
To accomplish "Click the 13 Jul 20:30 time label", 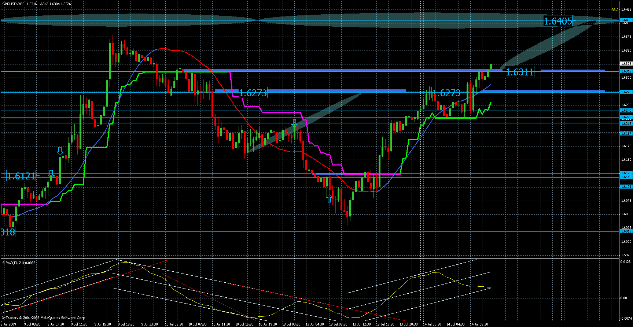I will [409, 324].
